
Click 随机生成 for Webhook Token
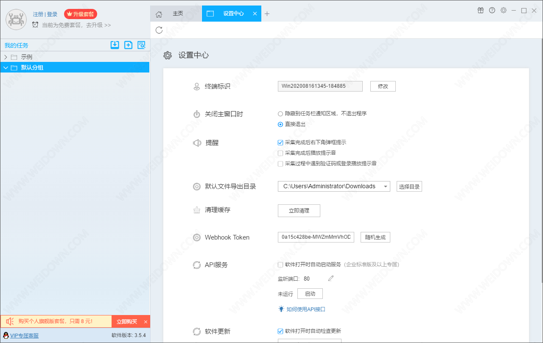375,237
